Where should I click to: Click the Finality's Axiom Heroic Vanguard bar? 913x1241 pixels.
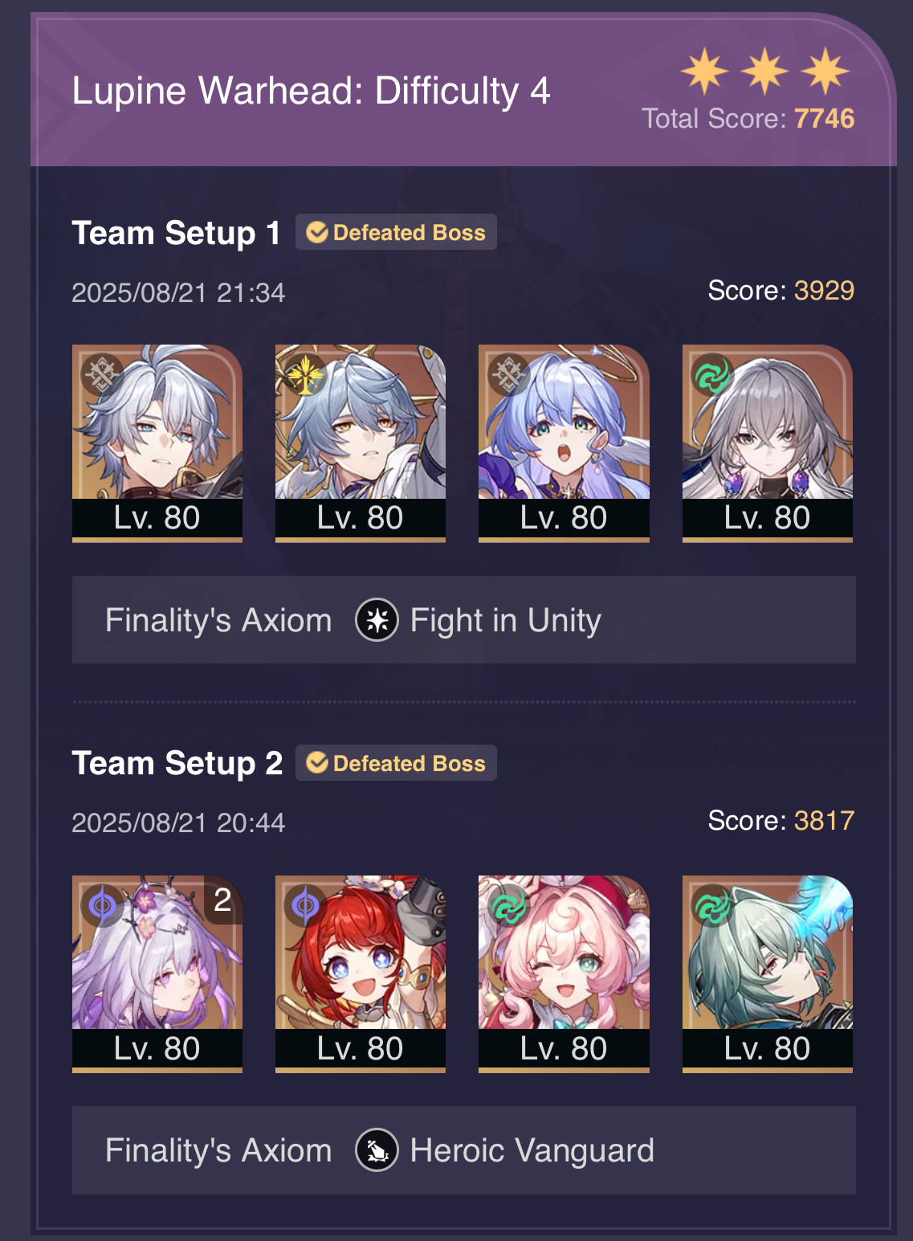tap(464, 1150)
